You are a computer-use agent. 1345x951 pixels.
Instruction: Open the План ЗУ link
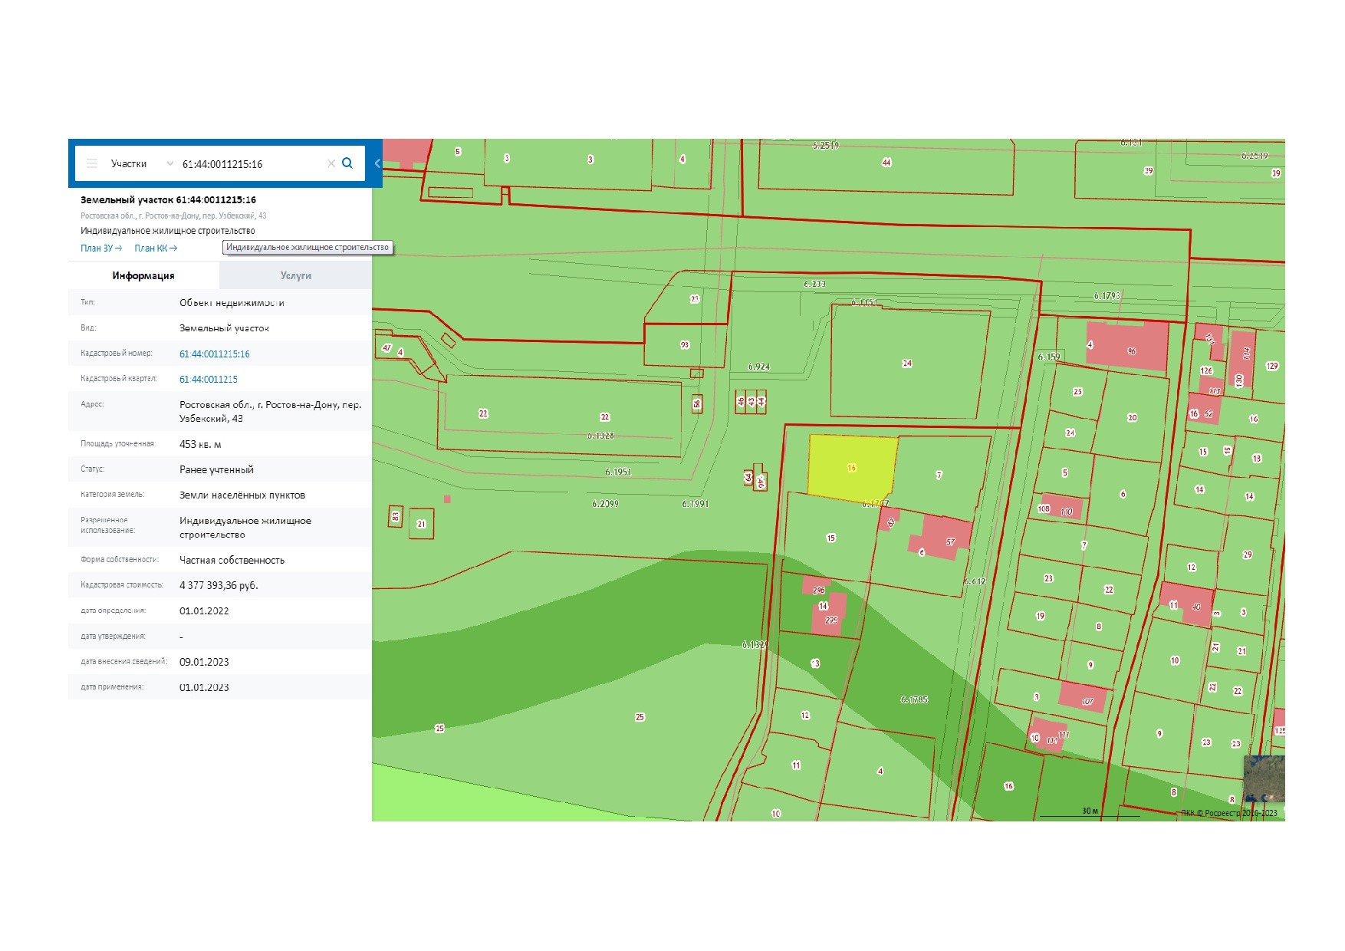coord(101,248)
